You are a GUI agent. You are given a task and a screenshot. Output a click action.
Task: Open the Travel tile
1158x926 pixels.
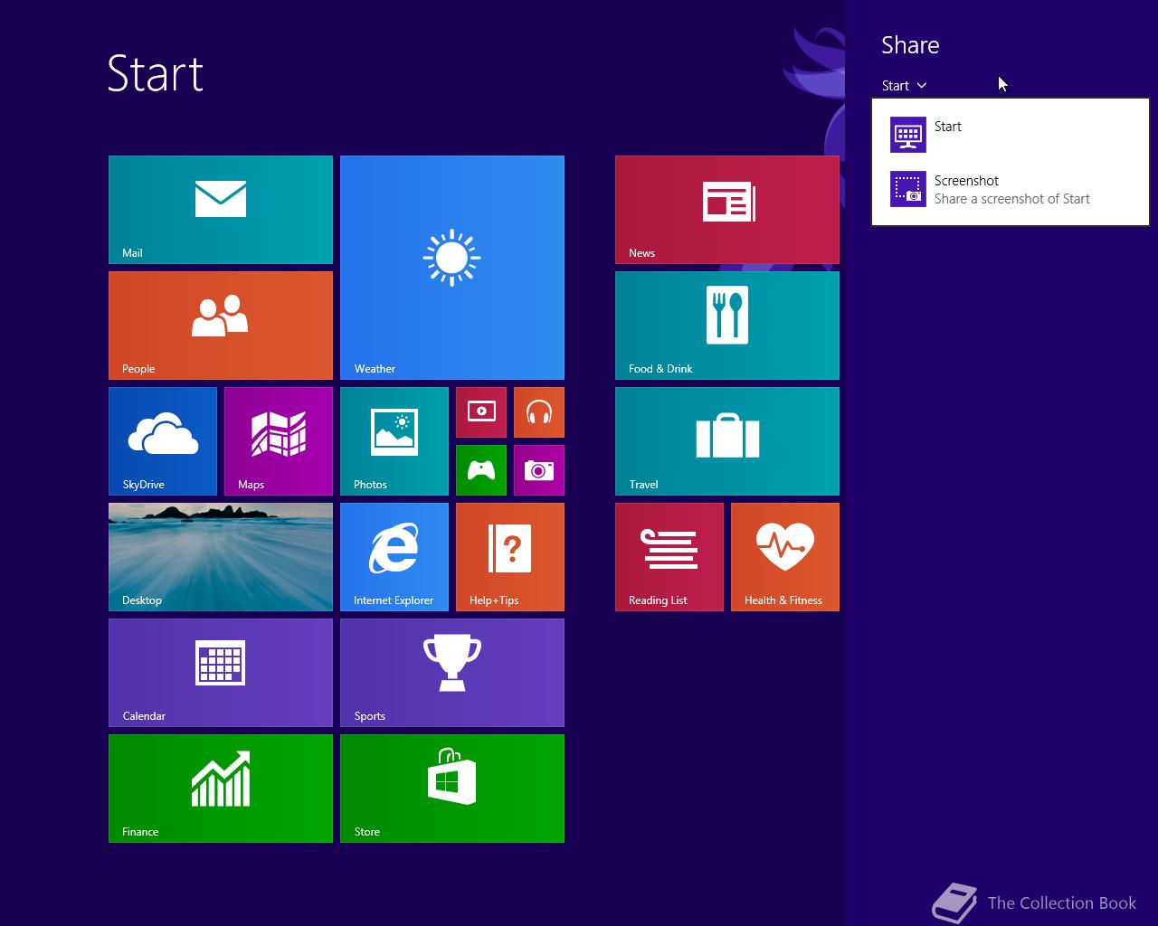click(x=727, y=441)
